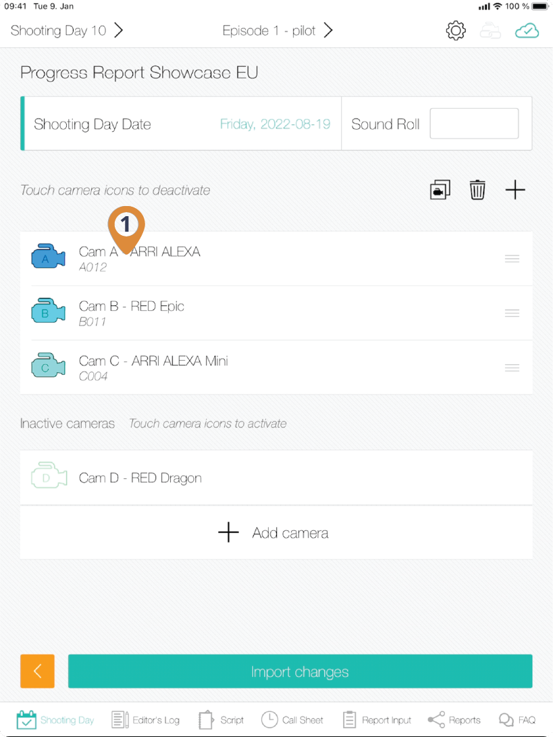Open Episode 1 - pilot selector chevron
This screenshot has width=553, height=737.
pos(328,30)
